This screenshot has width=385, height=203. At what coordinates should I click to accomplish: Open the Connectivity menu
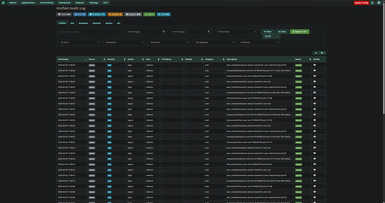tap(47, 3)
